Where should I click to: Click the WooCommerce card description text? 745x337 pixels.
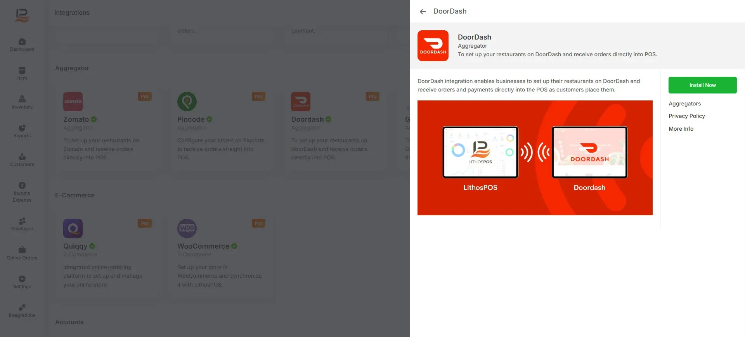coord(220,276)
